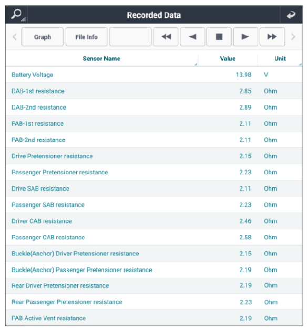The width and height of the screenshot is (308, 331).
Task: Click the back return arrow icon
Action: tap(291, 15)
